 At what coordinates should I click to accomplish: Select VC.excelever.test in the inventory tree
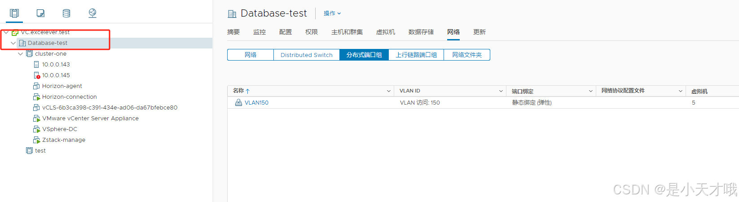point(45,32)
